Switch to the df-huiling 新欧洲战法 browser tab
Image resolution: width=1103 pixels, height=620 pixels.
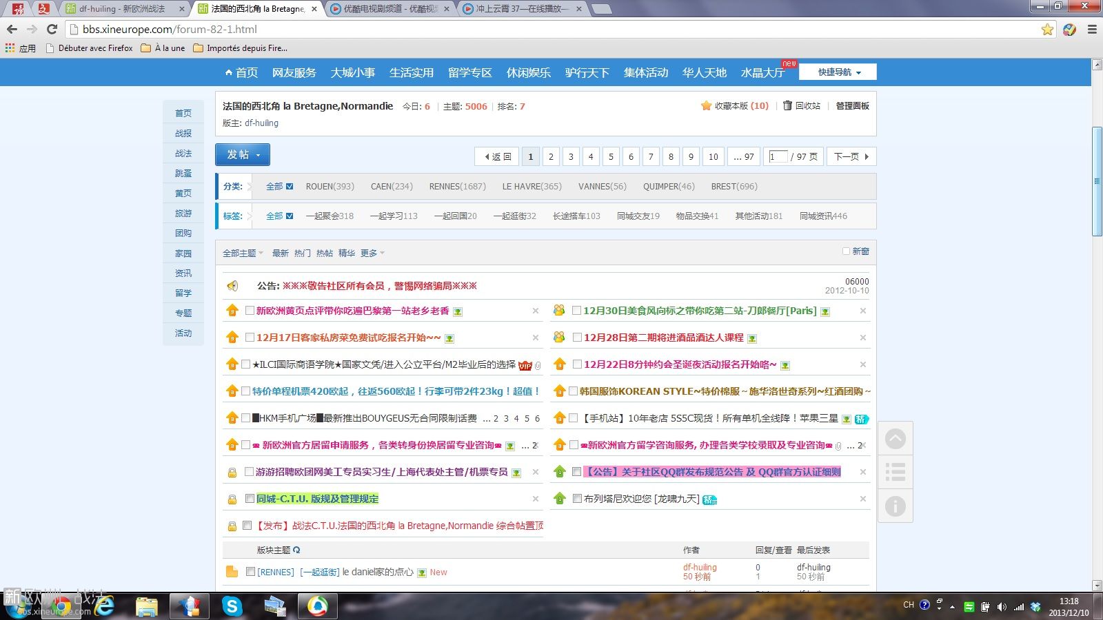coord(124,9)
